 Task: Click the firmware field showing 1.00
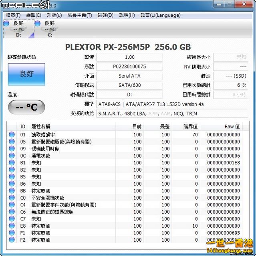pos(129,57)
